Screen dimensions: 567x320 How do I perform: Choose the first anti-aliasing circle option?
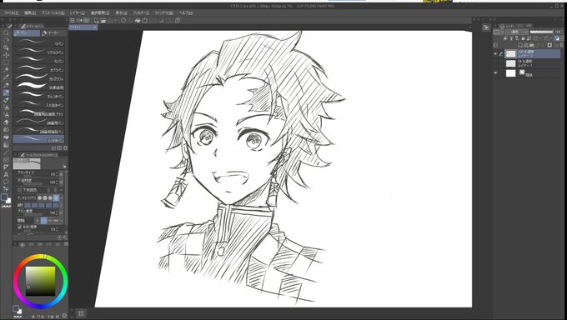[x=40, y=197]
